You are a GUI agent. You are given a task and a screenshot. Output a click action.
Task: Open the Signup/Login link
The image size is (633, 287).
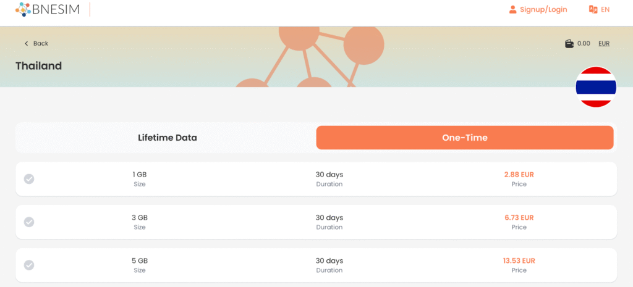(x=543, y=9)
